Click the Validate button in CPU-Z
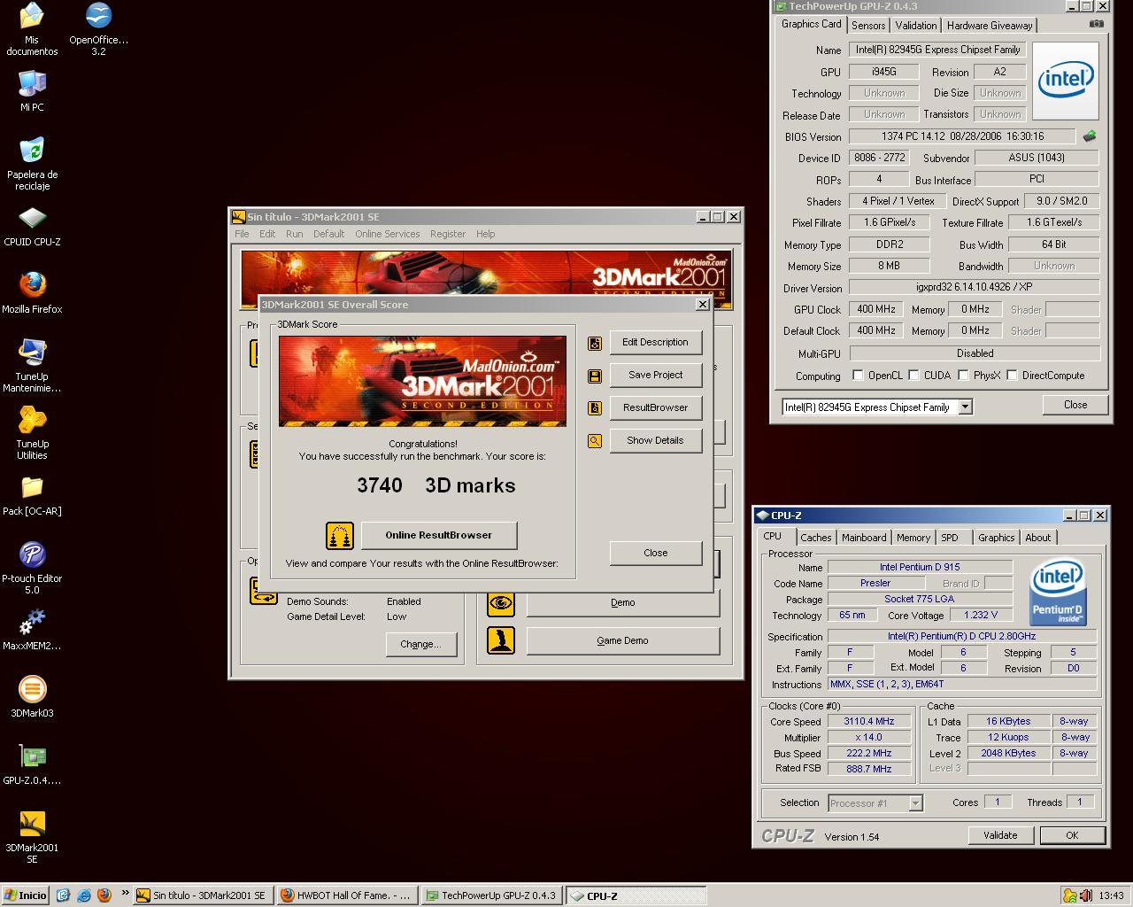Image resolution: width=1133 pixels, height=907 pixels. (999, 835)
